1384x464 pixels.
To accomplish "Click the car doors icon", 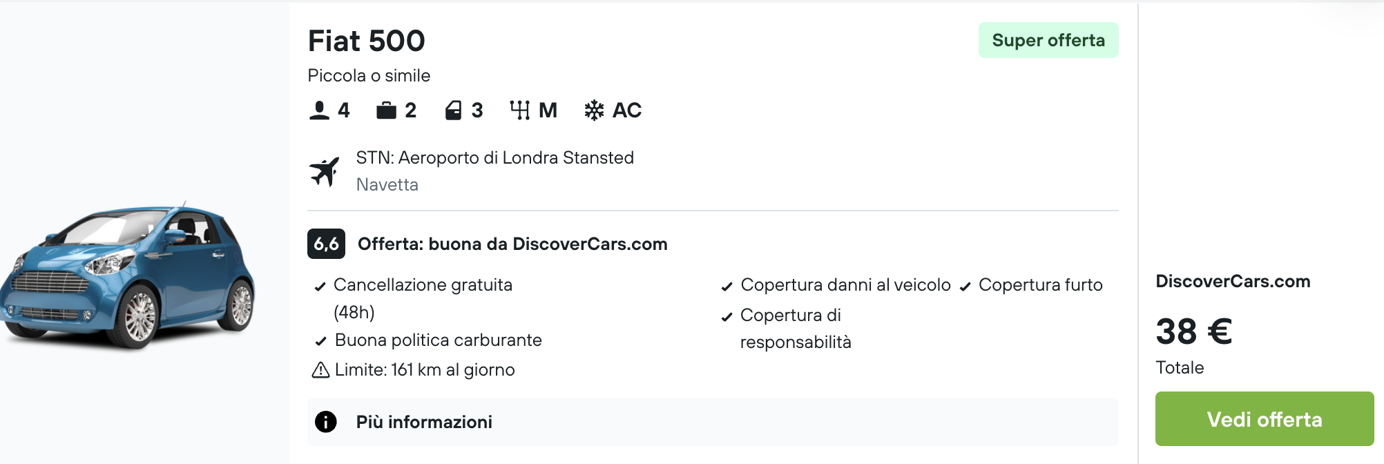I will coord(453,110).
